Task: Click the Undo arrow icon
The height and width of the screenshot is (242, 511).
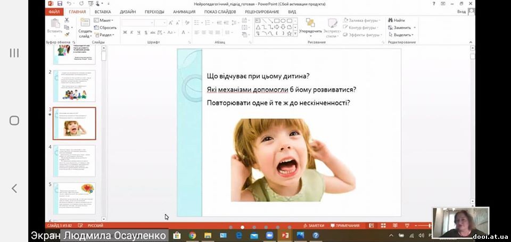Action: click(x=69, y=3)
